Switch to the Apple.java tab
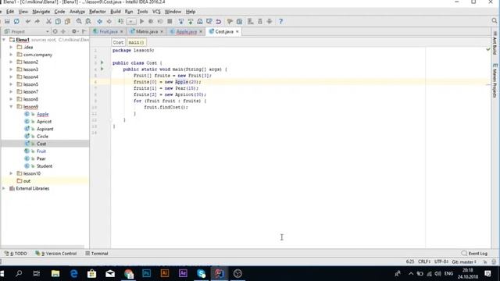The image size is (500, 281). tap(186, 31)
